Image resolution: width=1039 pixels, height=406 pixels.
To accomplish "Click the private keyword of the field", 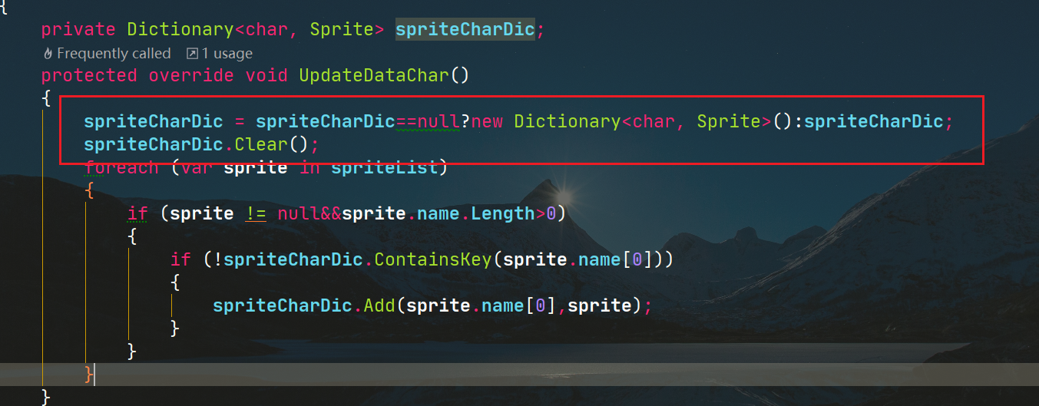I will pos(78,30).
